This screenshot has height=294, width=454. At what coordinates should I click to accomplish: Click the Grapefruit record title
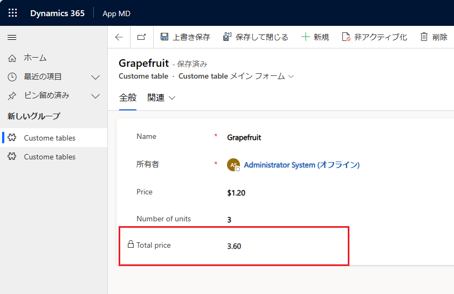143,63
